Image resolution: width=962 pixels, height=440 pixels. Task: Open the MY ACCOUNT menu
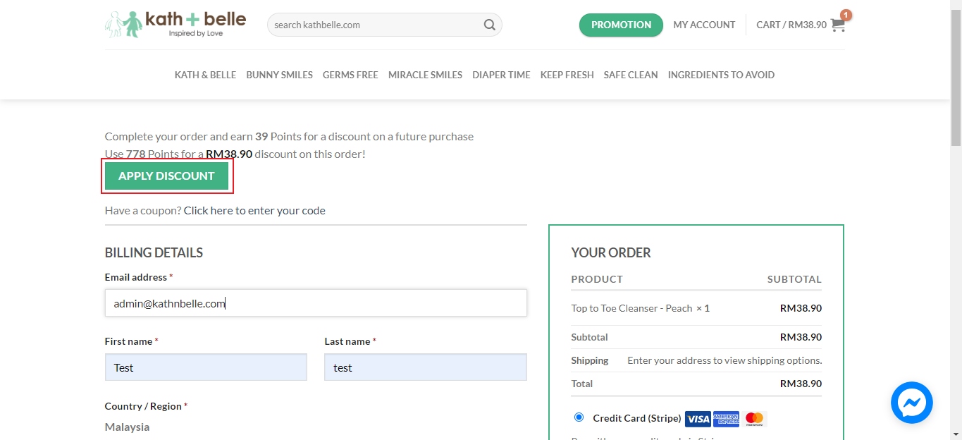click(x=704, y=25)
